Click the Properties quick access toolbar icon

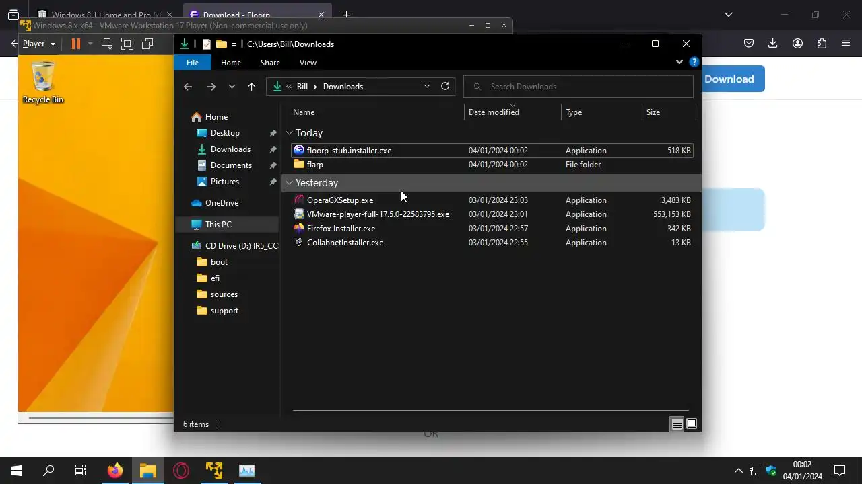coord(207,44)
